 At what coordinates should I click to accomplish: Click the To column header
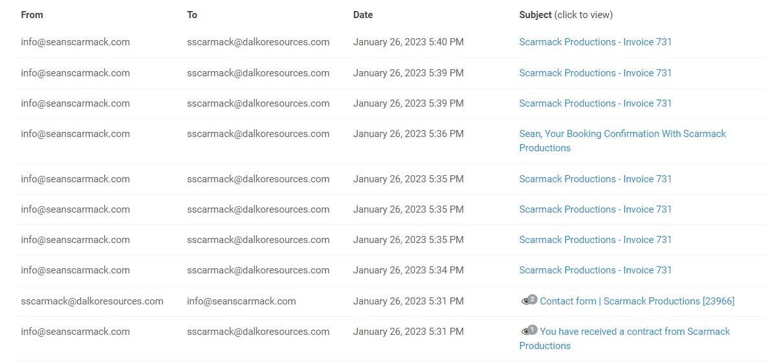tap(192, 15)
